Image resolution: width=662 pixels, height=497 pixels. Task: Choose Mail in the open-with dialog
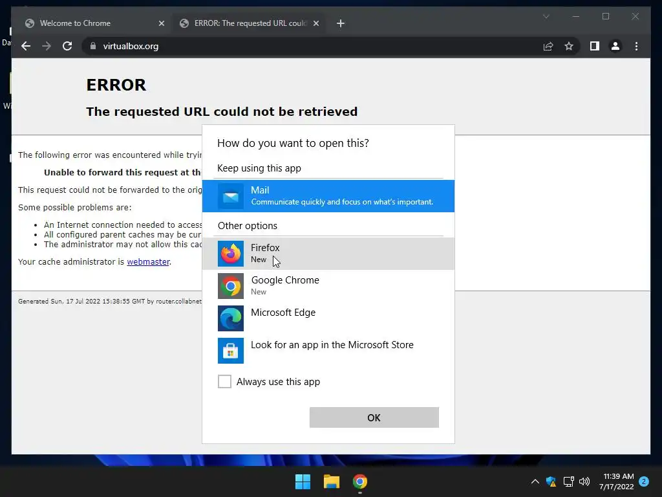click(328, 195)
